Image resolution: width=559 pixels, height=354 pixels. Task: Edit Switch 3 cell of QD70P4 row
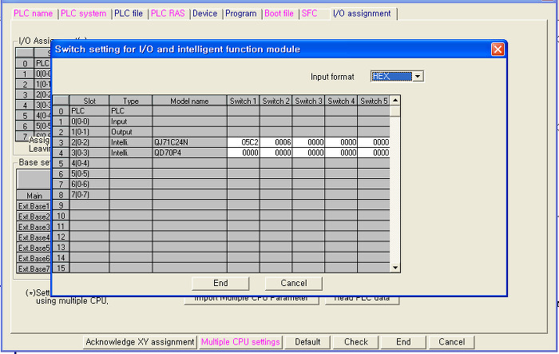coord(308,153)
